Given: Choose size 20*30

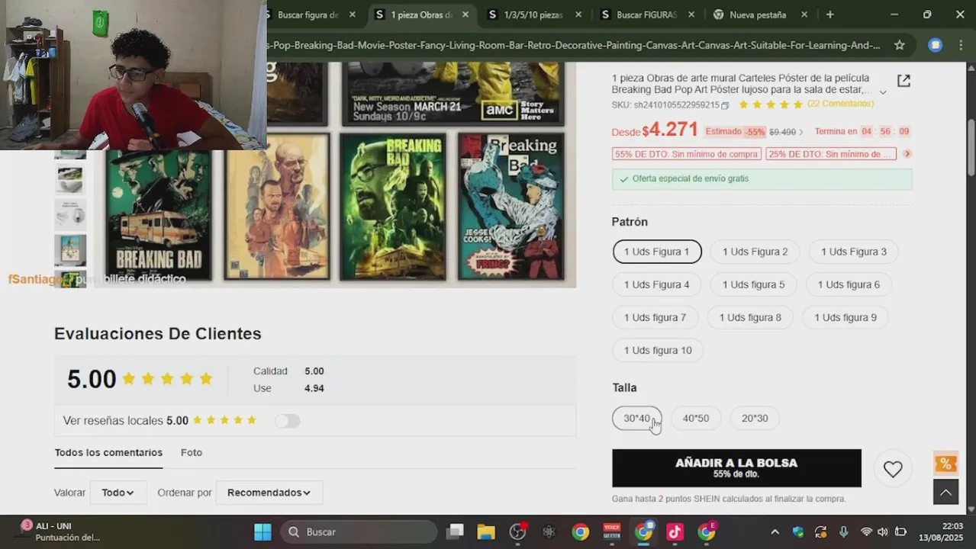Looking at the screenshot, I should tap(755, 418).
